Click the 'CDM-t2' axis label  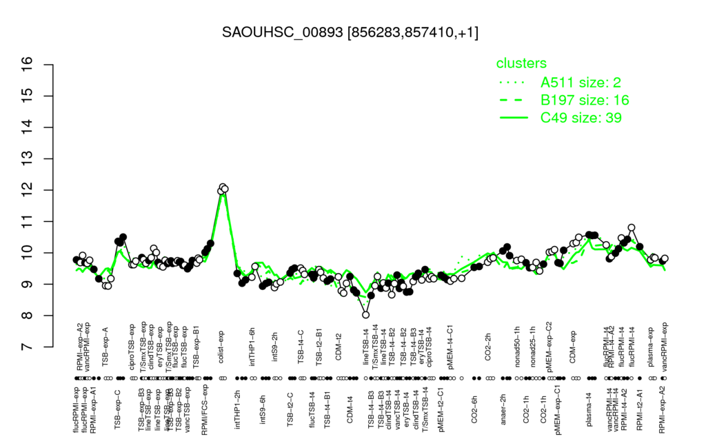pyautogui.click(x=339, y=348)
